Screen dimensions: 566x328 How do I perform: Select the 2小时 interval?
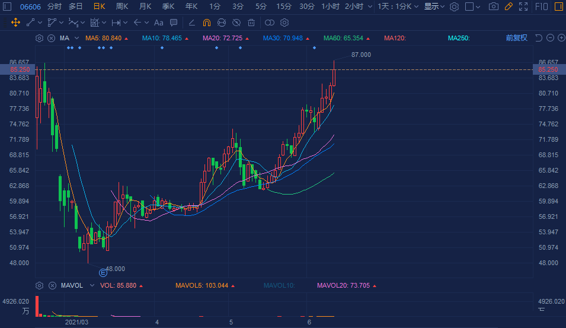(354, 7)
